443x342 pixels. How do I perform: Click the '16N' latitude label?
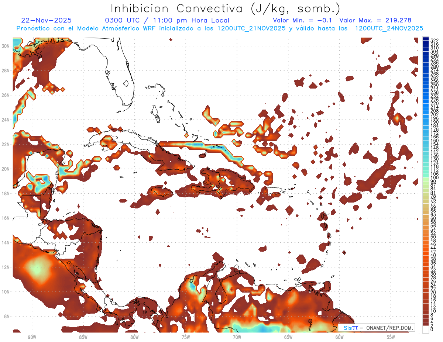click(6, 218)
